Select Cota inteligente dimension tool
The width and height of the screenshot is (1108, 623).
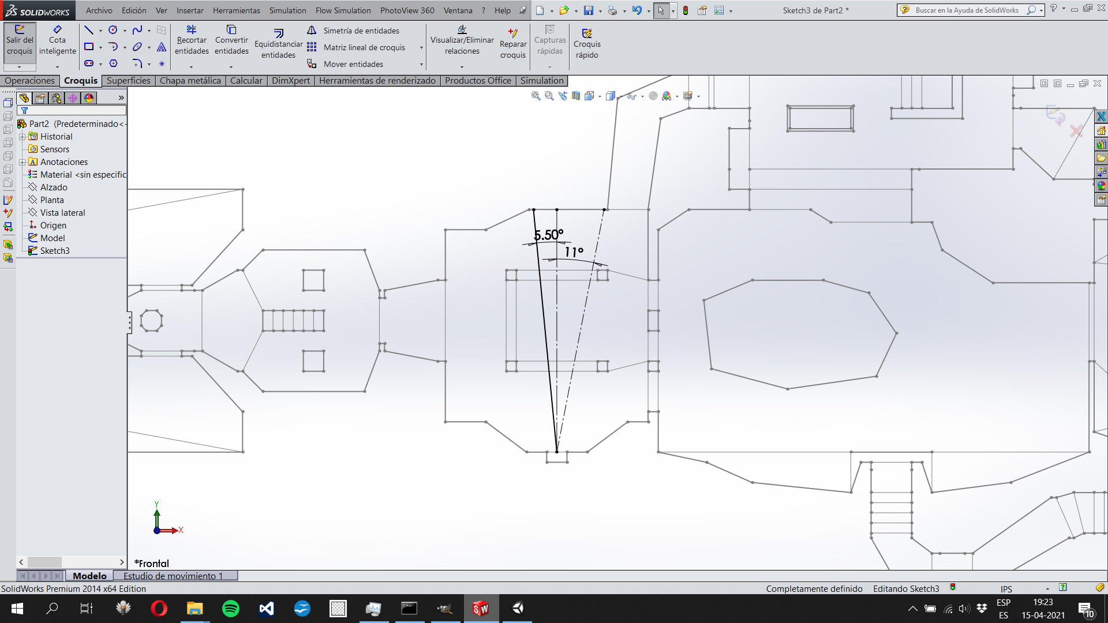pyautogui.click(x=57, y=40)
